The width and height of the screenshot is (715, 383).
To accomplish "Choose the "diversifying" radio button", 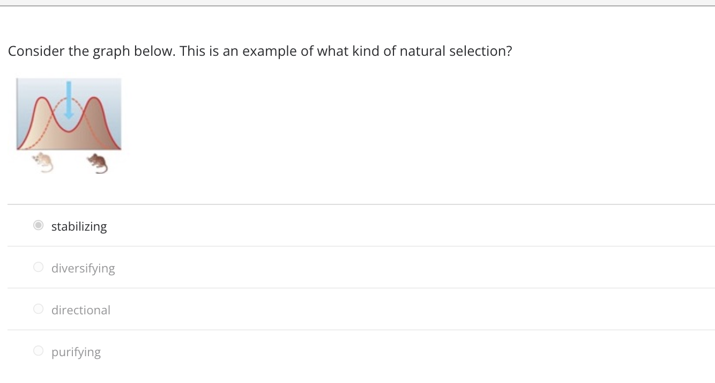I will [x=38, y=267].
